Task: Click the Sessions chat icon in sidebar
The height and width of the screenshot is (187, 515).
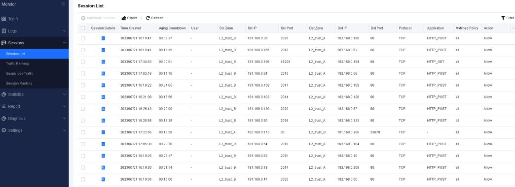Action: pos(4,43)
